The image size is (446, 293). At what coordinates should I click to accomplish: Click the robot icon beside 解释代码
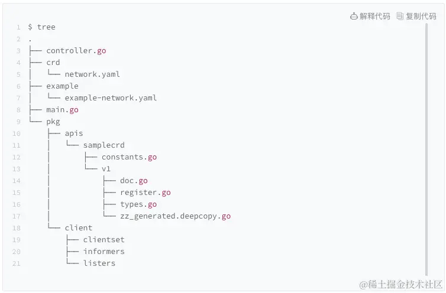pos(354,16)
